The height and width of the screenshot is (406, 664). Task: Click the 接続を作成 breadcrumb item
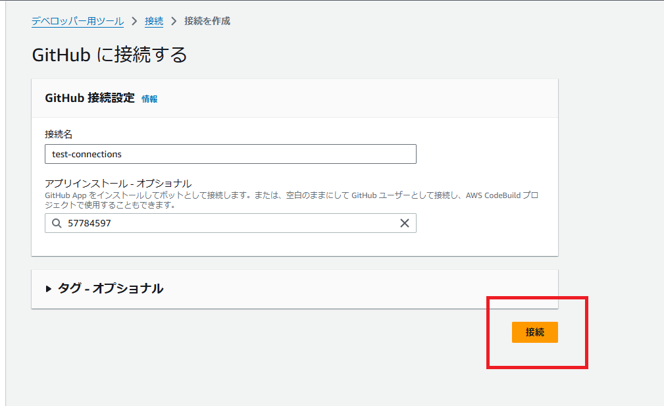coord(208,20)
